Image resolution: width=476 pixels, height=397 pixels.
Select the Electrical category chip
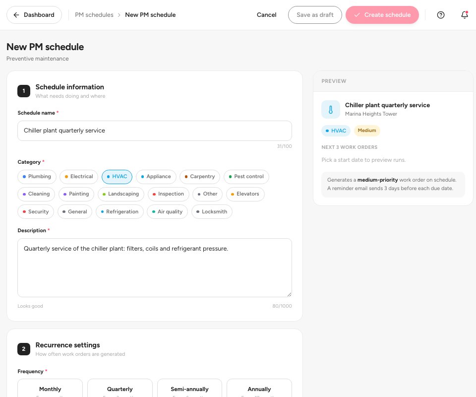click(79, 177)
